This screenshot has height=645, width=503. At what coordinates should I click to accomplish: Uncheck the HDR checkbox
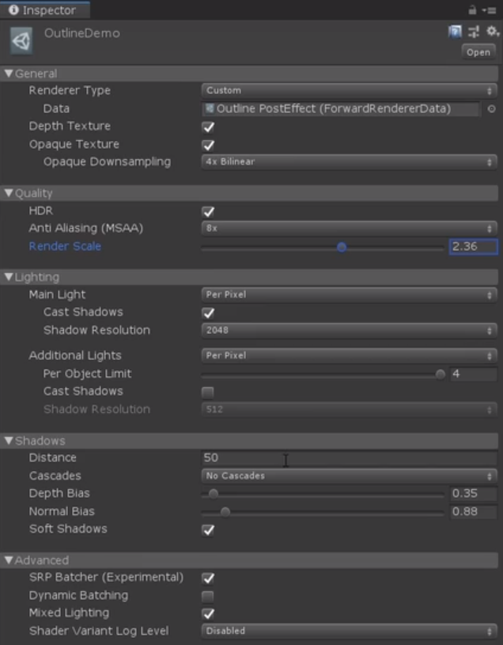click(208, 211)
